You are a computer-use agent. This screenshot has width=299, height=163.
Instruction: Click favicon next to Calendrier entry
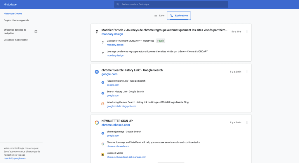point(103,43)
